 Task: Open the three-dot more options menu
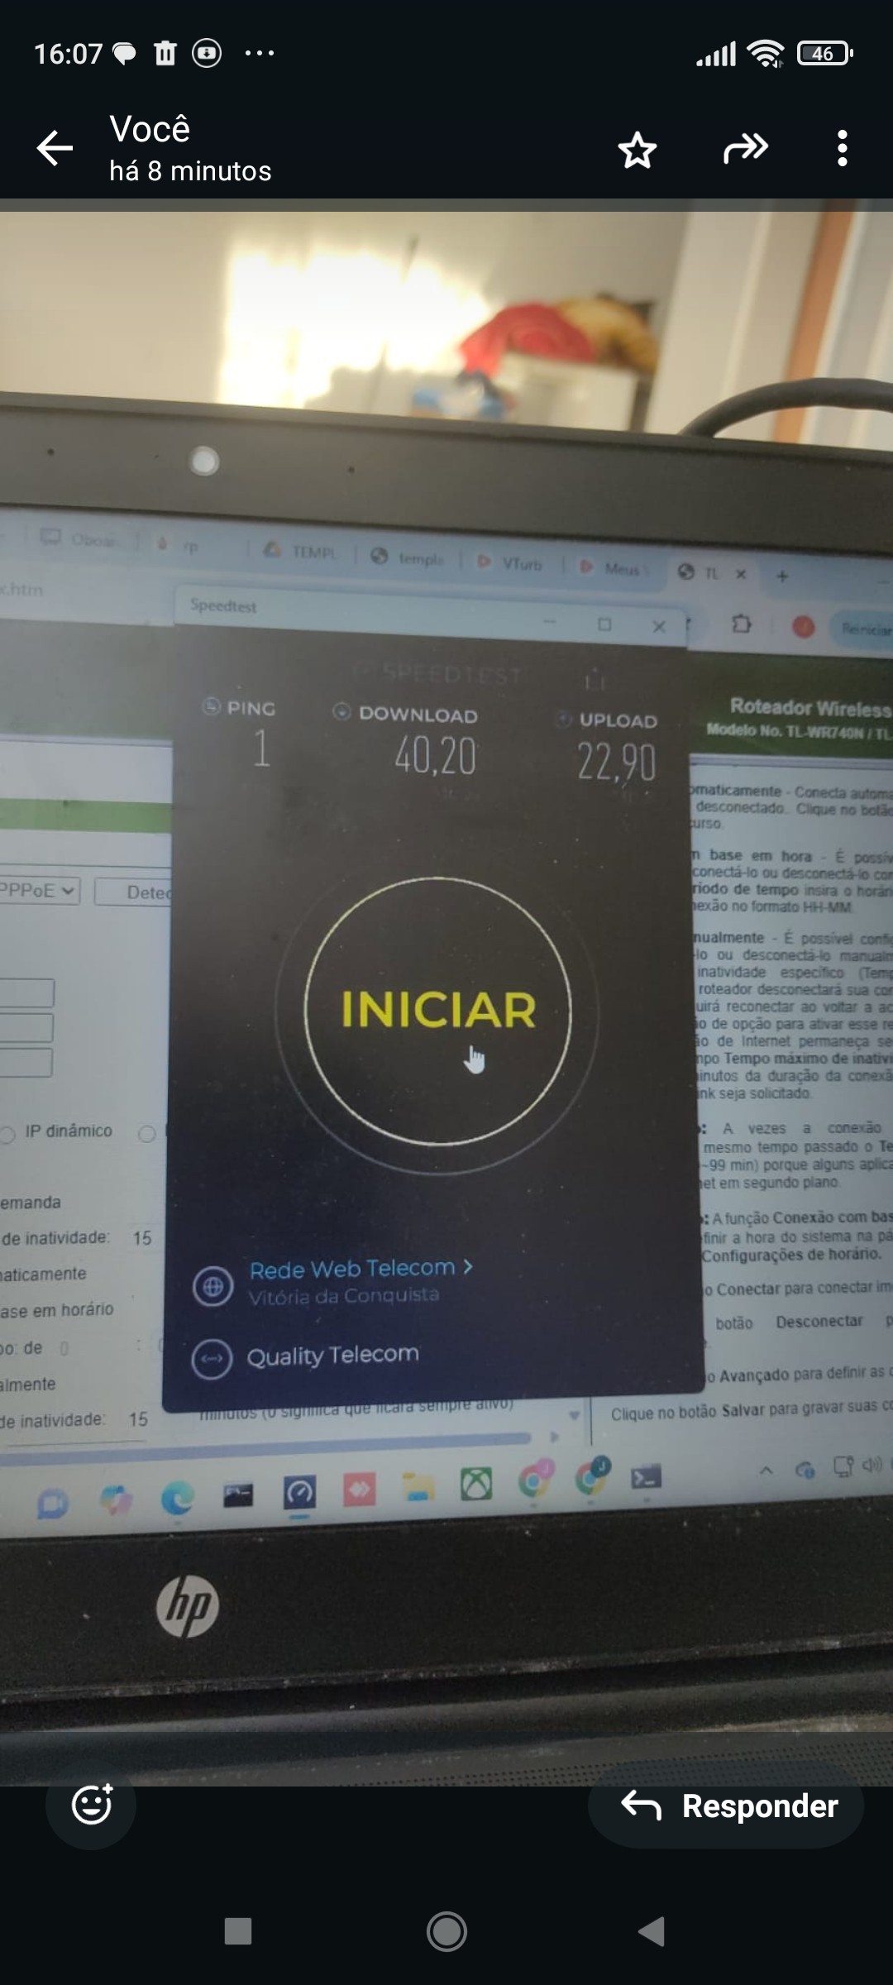(x=842, y=149)
